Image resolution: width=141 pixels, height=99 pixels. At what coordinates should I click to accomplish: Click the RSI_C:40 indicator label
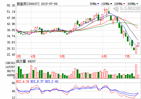(52, 81)
